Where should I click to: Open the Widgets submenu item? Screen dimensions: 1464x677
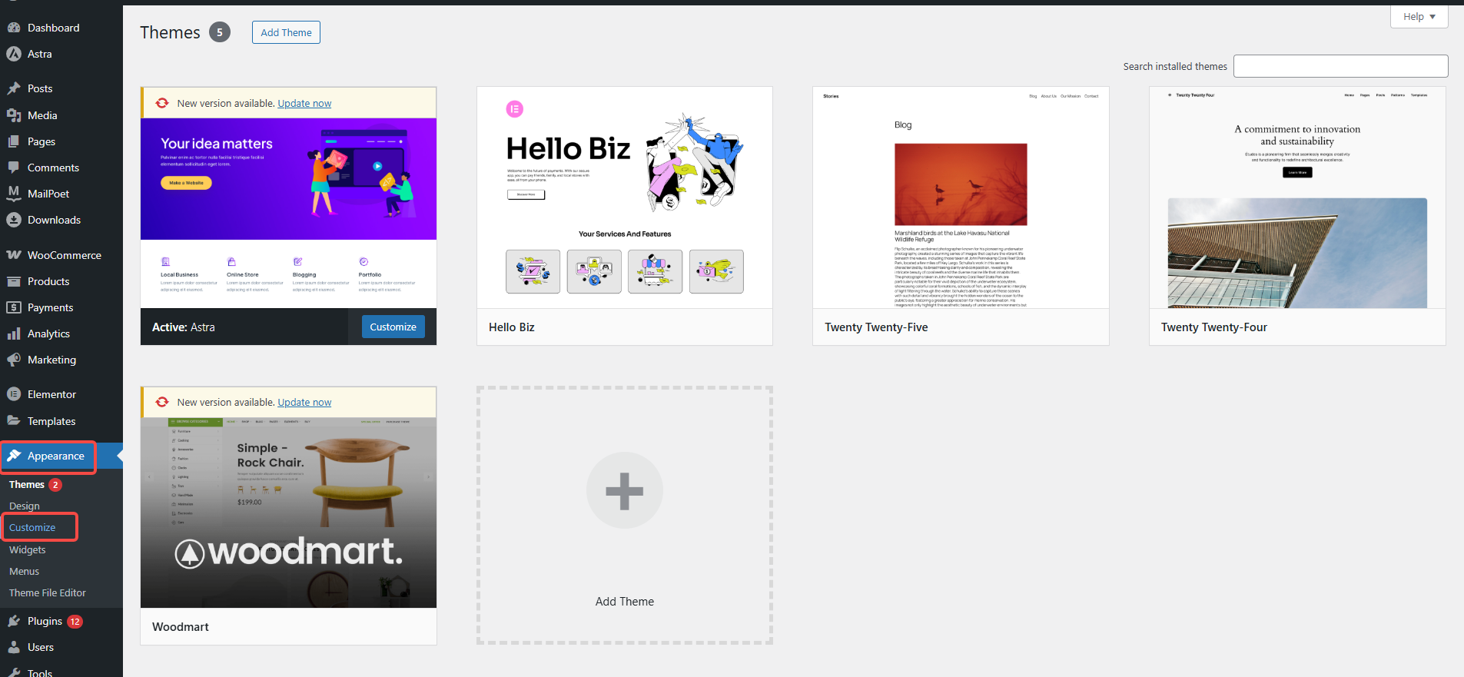[28, 550]
